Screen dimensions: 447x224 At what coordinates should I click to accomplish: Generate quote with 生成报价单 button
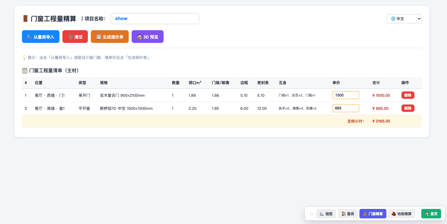pyautogui.click(x=110, y=37)
